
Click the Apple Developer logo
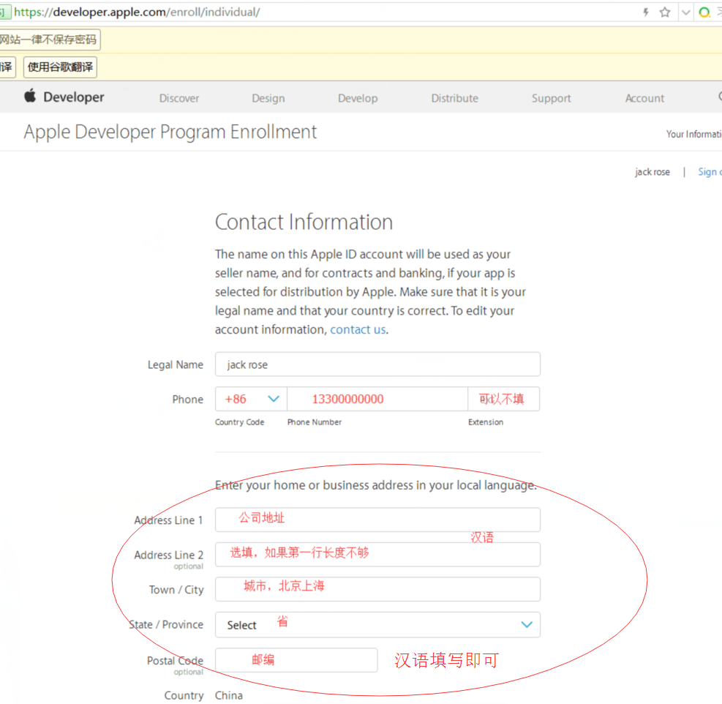(x=64, y=97)
